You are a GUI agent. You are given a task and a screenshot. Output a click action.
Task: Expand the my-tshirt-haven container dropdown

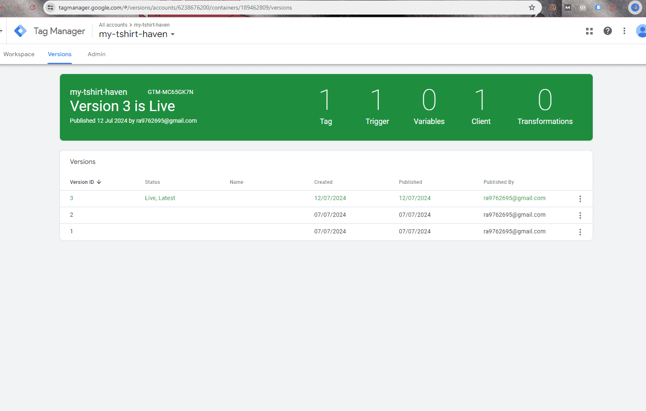point(173,35)
